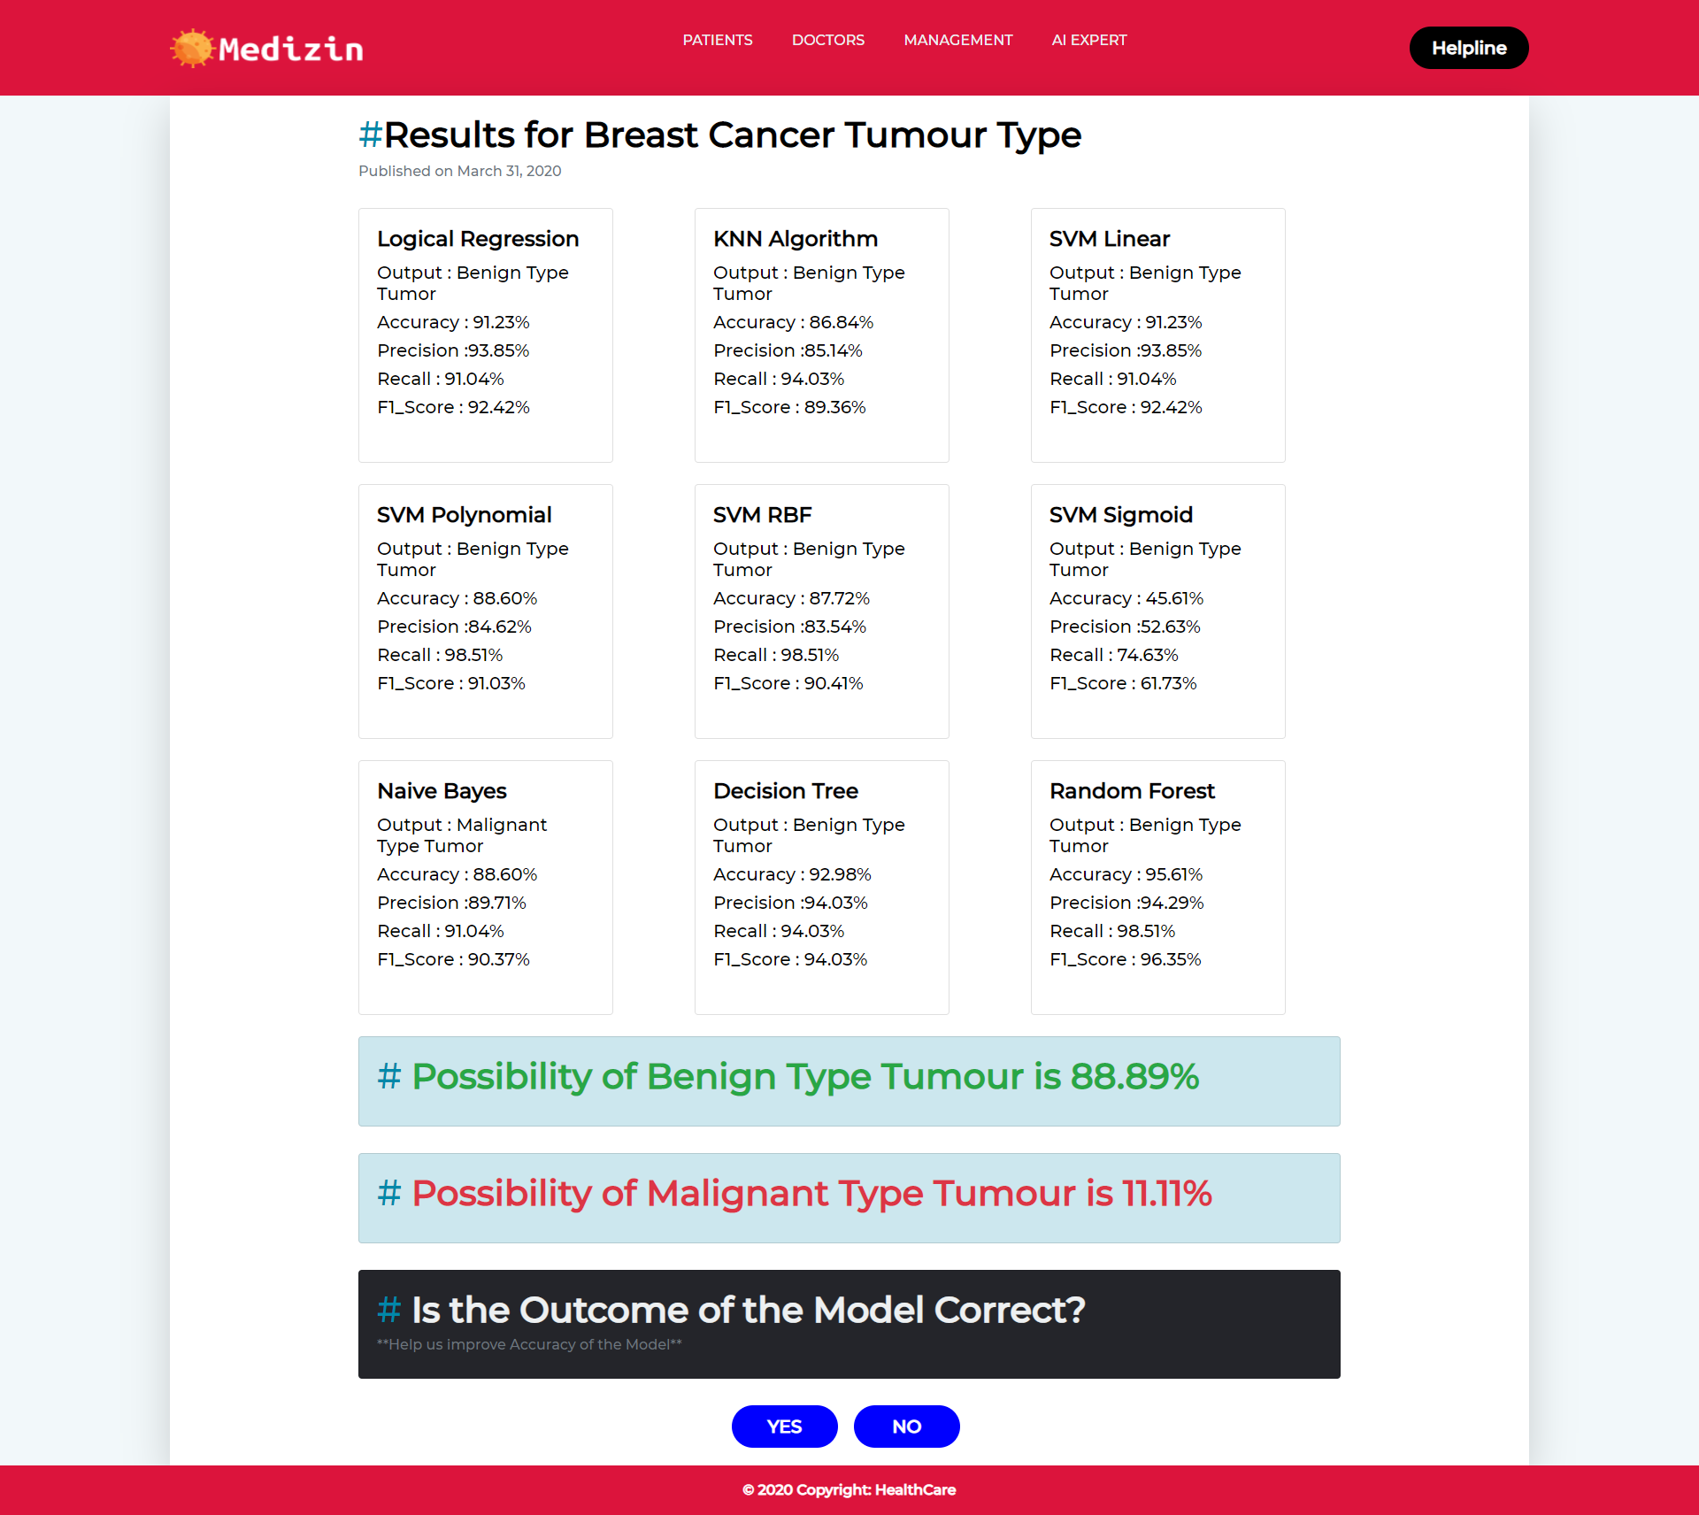The image size is (1699, 1515).
Task: Click the Benign possibility 88.89% banner
Action: [x=849, y=1080]
